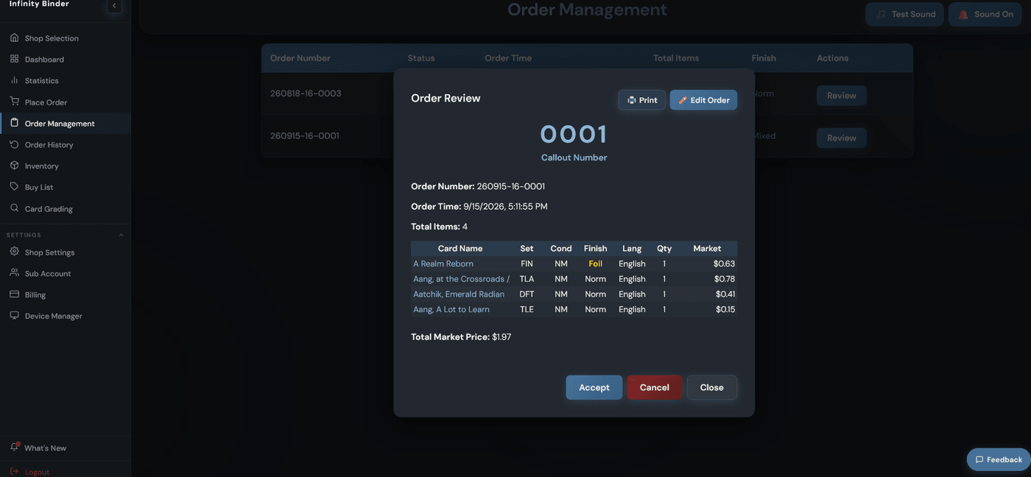Open Card Grading menu item

(x=66, y=209)
